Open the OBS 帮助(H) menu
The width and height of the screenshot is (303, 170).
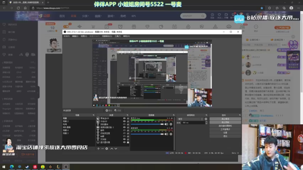pyautogui.click(x=127, y=36)
